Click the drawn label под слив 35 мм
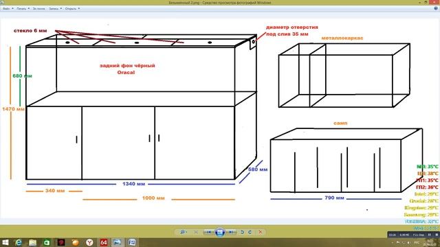Image resolution: width=440 pixels, height=247 pixels. tap(287, 34)
